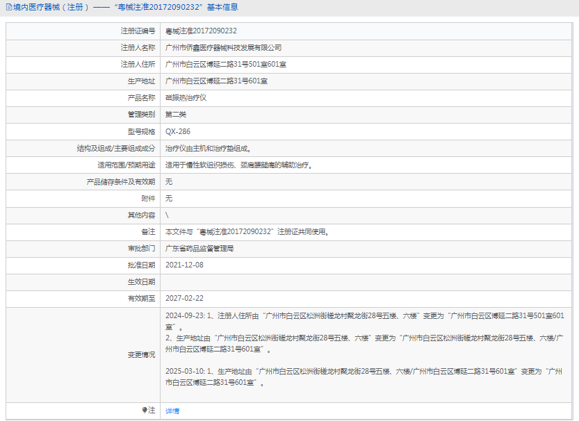Click the 型号规格 label
This screenshot has height=421, width=579.
(141, 131)
